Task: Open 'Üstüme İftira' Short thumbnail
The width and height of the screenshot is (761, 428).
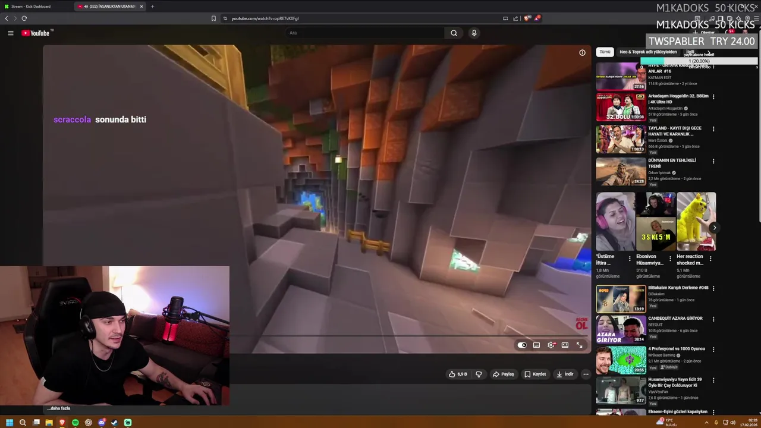Action: click(615, 222)
